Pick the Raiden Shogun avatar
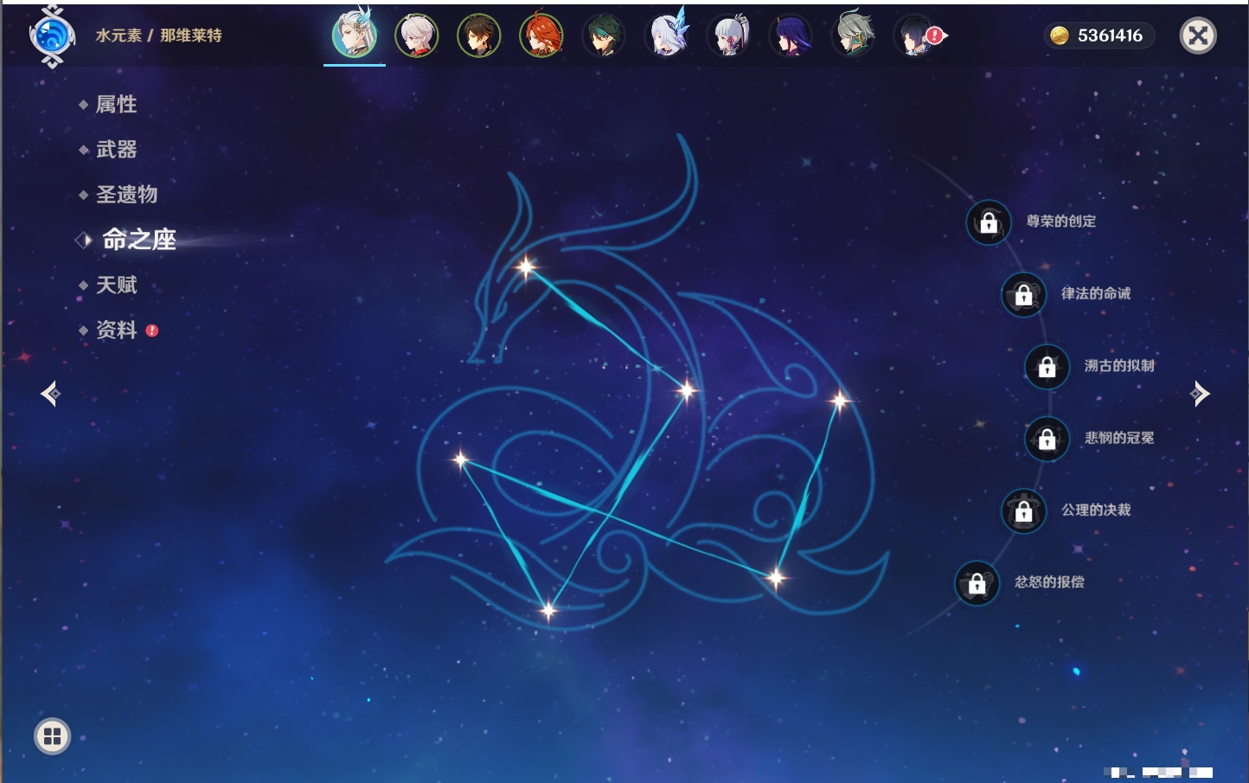Image resolution: width=1249 pixels, height=783 pixels. click(x=790, y=36)
